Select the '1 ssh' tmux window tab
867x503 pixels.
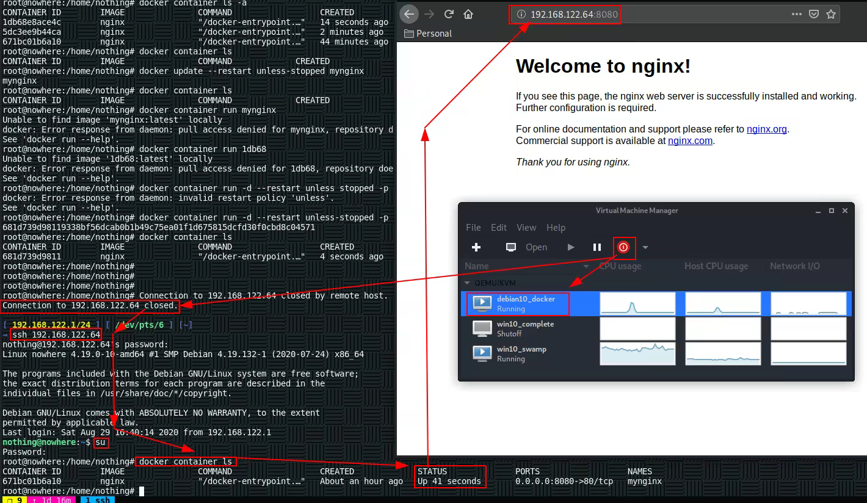coord(98,500)
